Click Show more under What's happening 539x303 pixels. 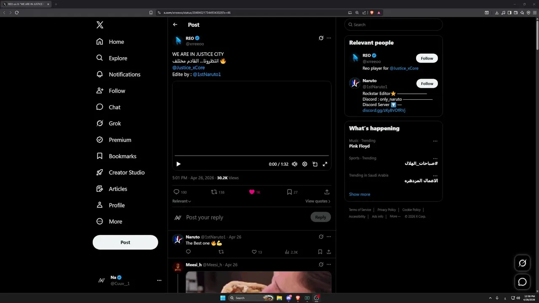pos(360,194)
